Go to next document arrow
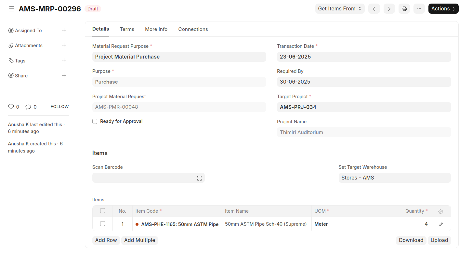This screenshot has width=472, height=254. pyautogui.click(x=389, y=9)
